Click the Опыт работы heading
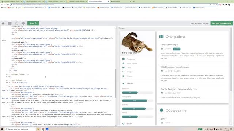 (175, 37)
